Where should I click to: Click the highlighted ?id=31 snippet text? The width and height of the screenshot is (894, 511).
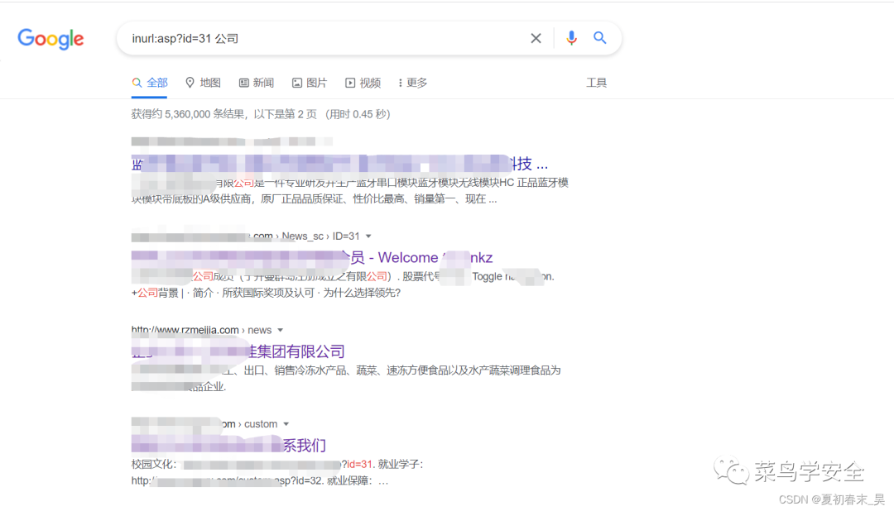356,465
